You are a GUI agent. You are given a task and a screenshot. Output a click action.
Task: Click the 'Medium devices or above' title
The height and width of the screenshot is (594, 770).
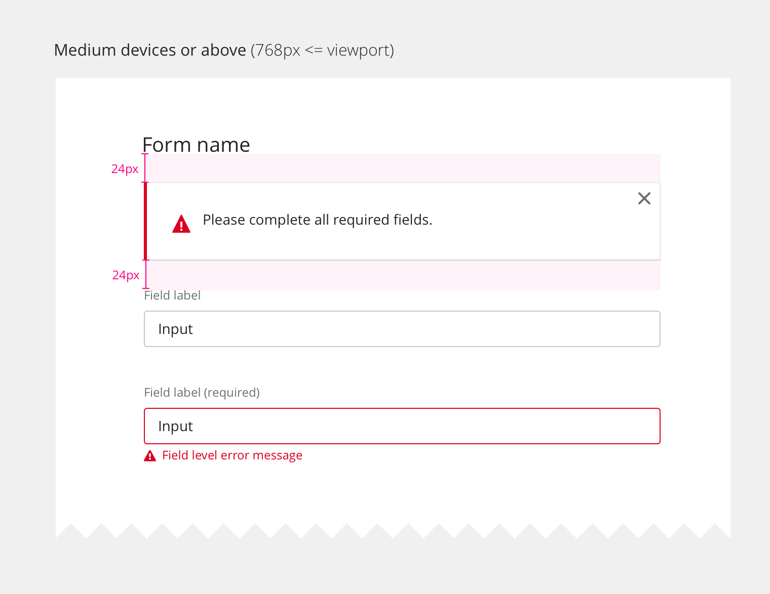tap(150, 50)
